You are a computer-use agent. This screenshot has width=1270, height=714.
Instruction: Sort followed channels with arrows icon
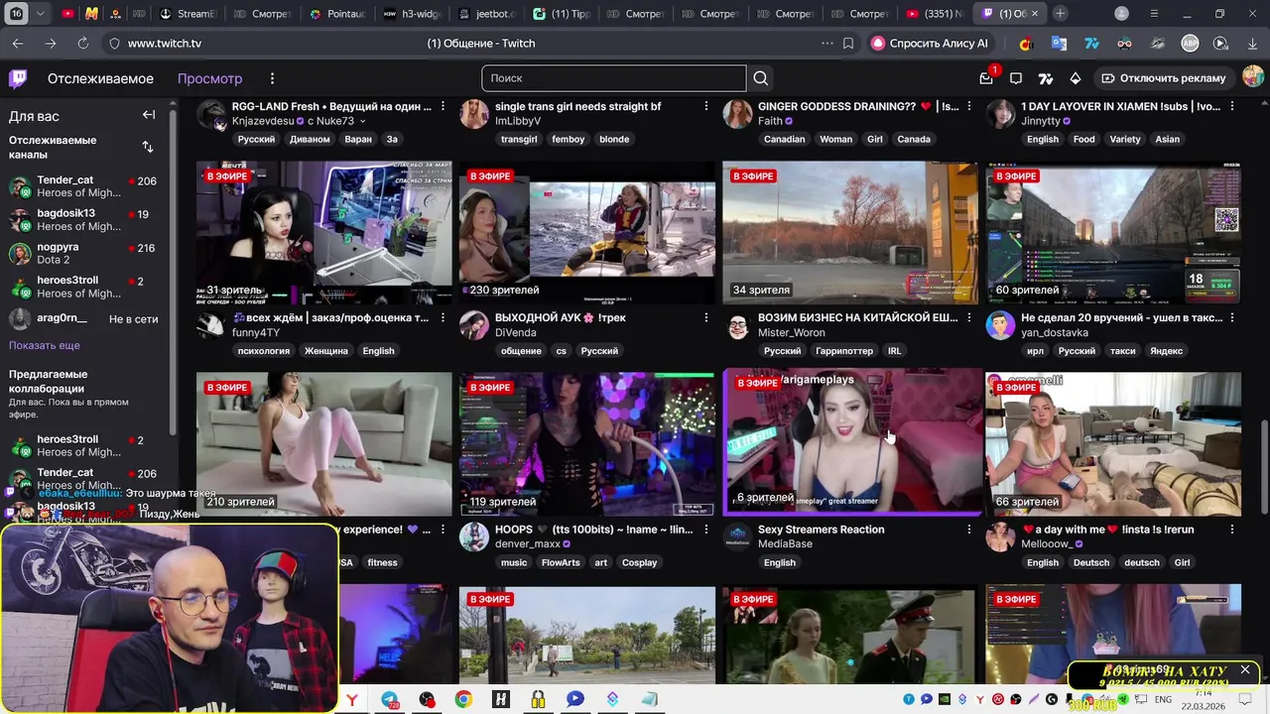click(x=148, y=147)
